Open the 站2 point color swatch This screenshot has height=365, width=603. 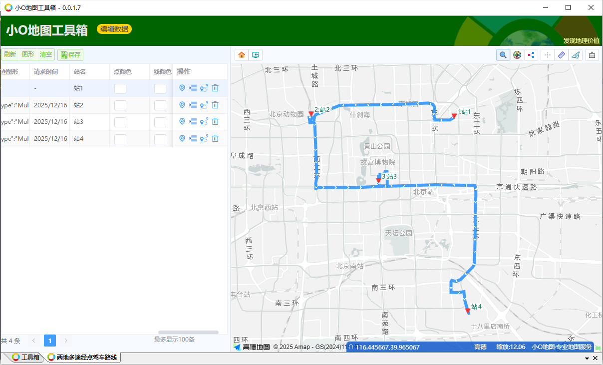coord(120,105)
